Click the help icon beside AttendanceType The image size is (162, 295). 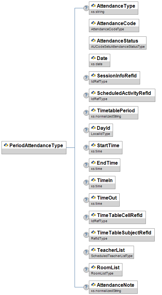(x=86, y=8)
